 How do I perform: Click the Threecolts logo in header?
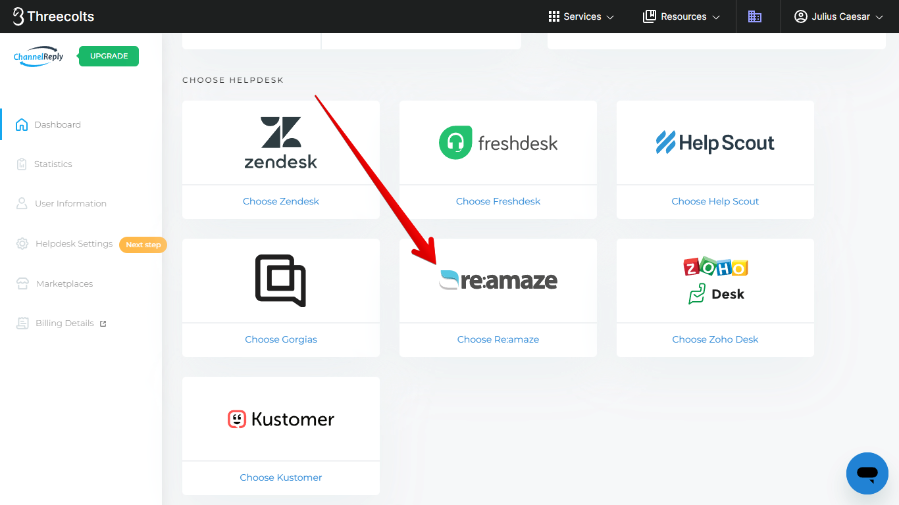coord(53,16)
